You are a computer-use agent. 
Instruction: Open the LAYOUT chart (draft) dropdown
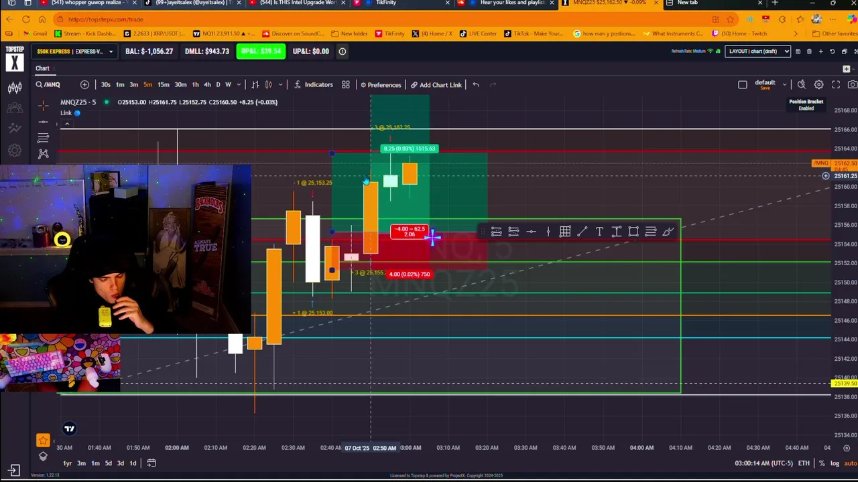pyautogui.click(x=757, y=51)
